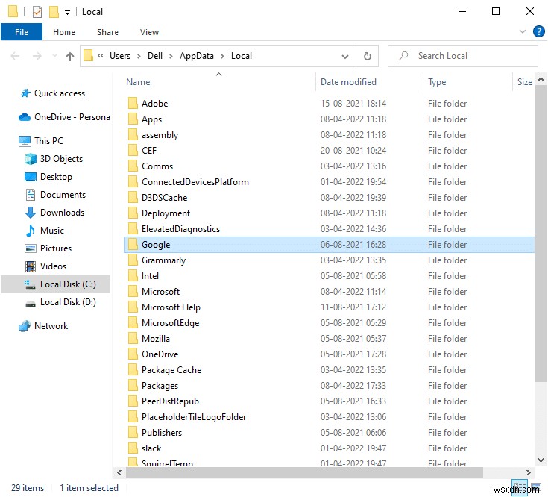
Task: Open the Help question mark icon
Action: (x=538, y=31)
